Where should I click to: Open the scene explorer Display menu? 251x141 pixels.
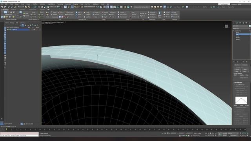pyautogui.click(x=12, y=23)
